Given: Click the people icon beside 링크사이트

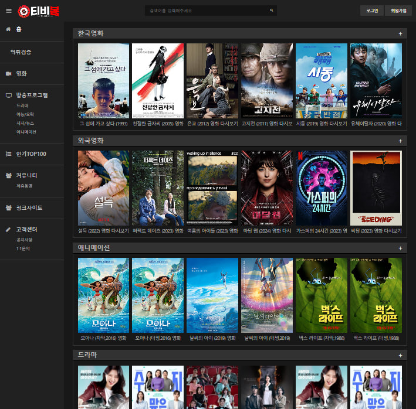Looking at the screenshot, I should click(x=9, y=207).
